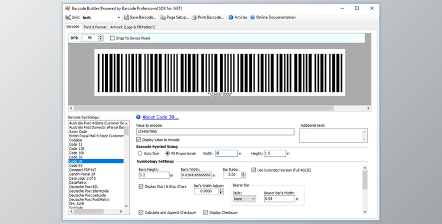Click the Unit ruler icon in toolbar

point(68,17)
